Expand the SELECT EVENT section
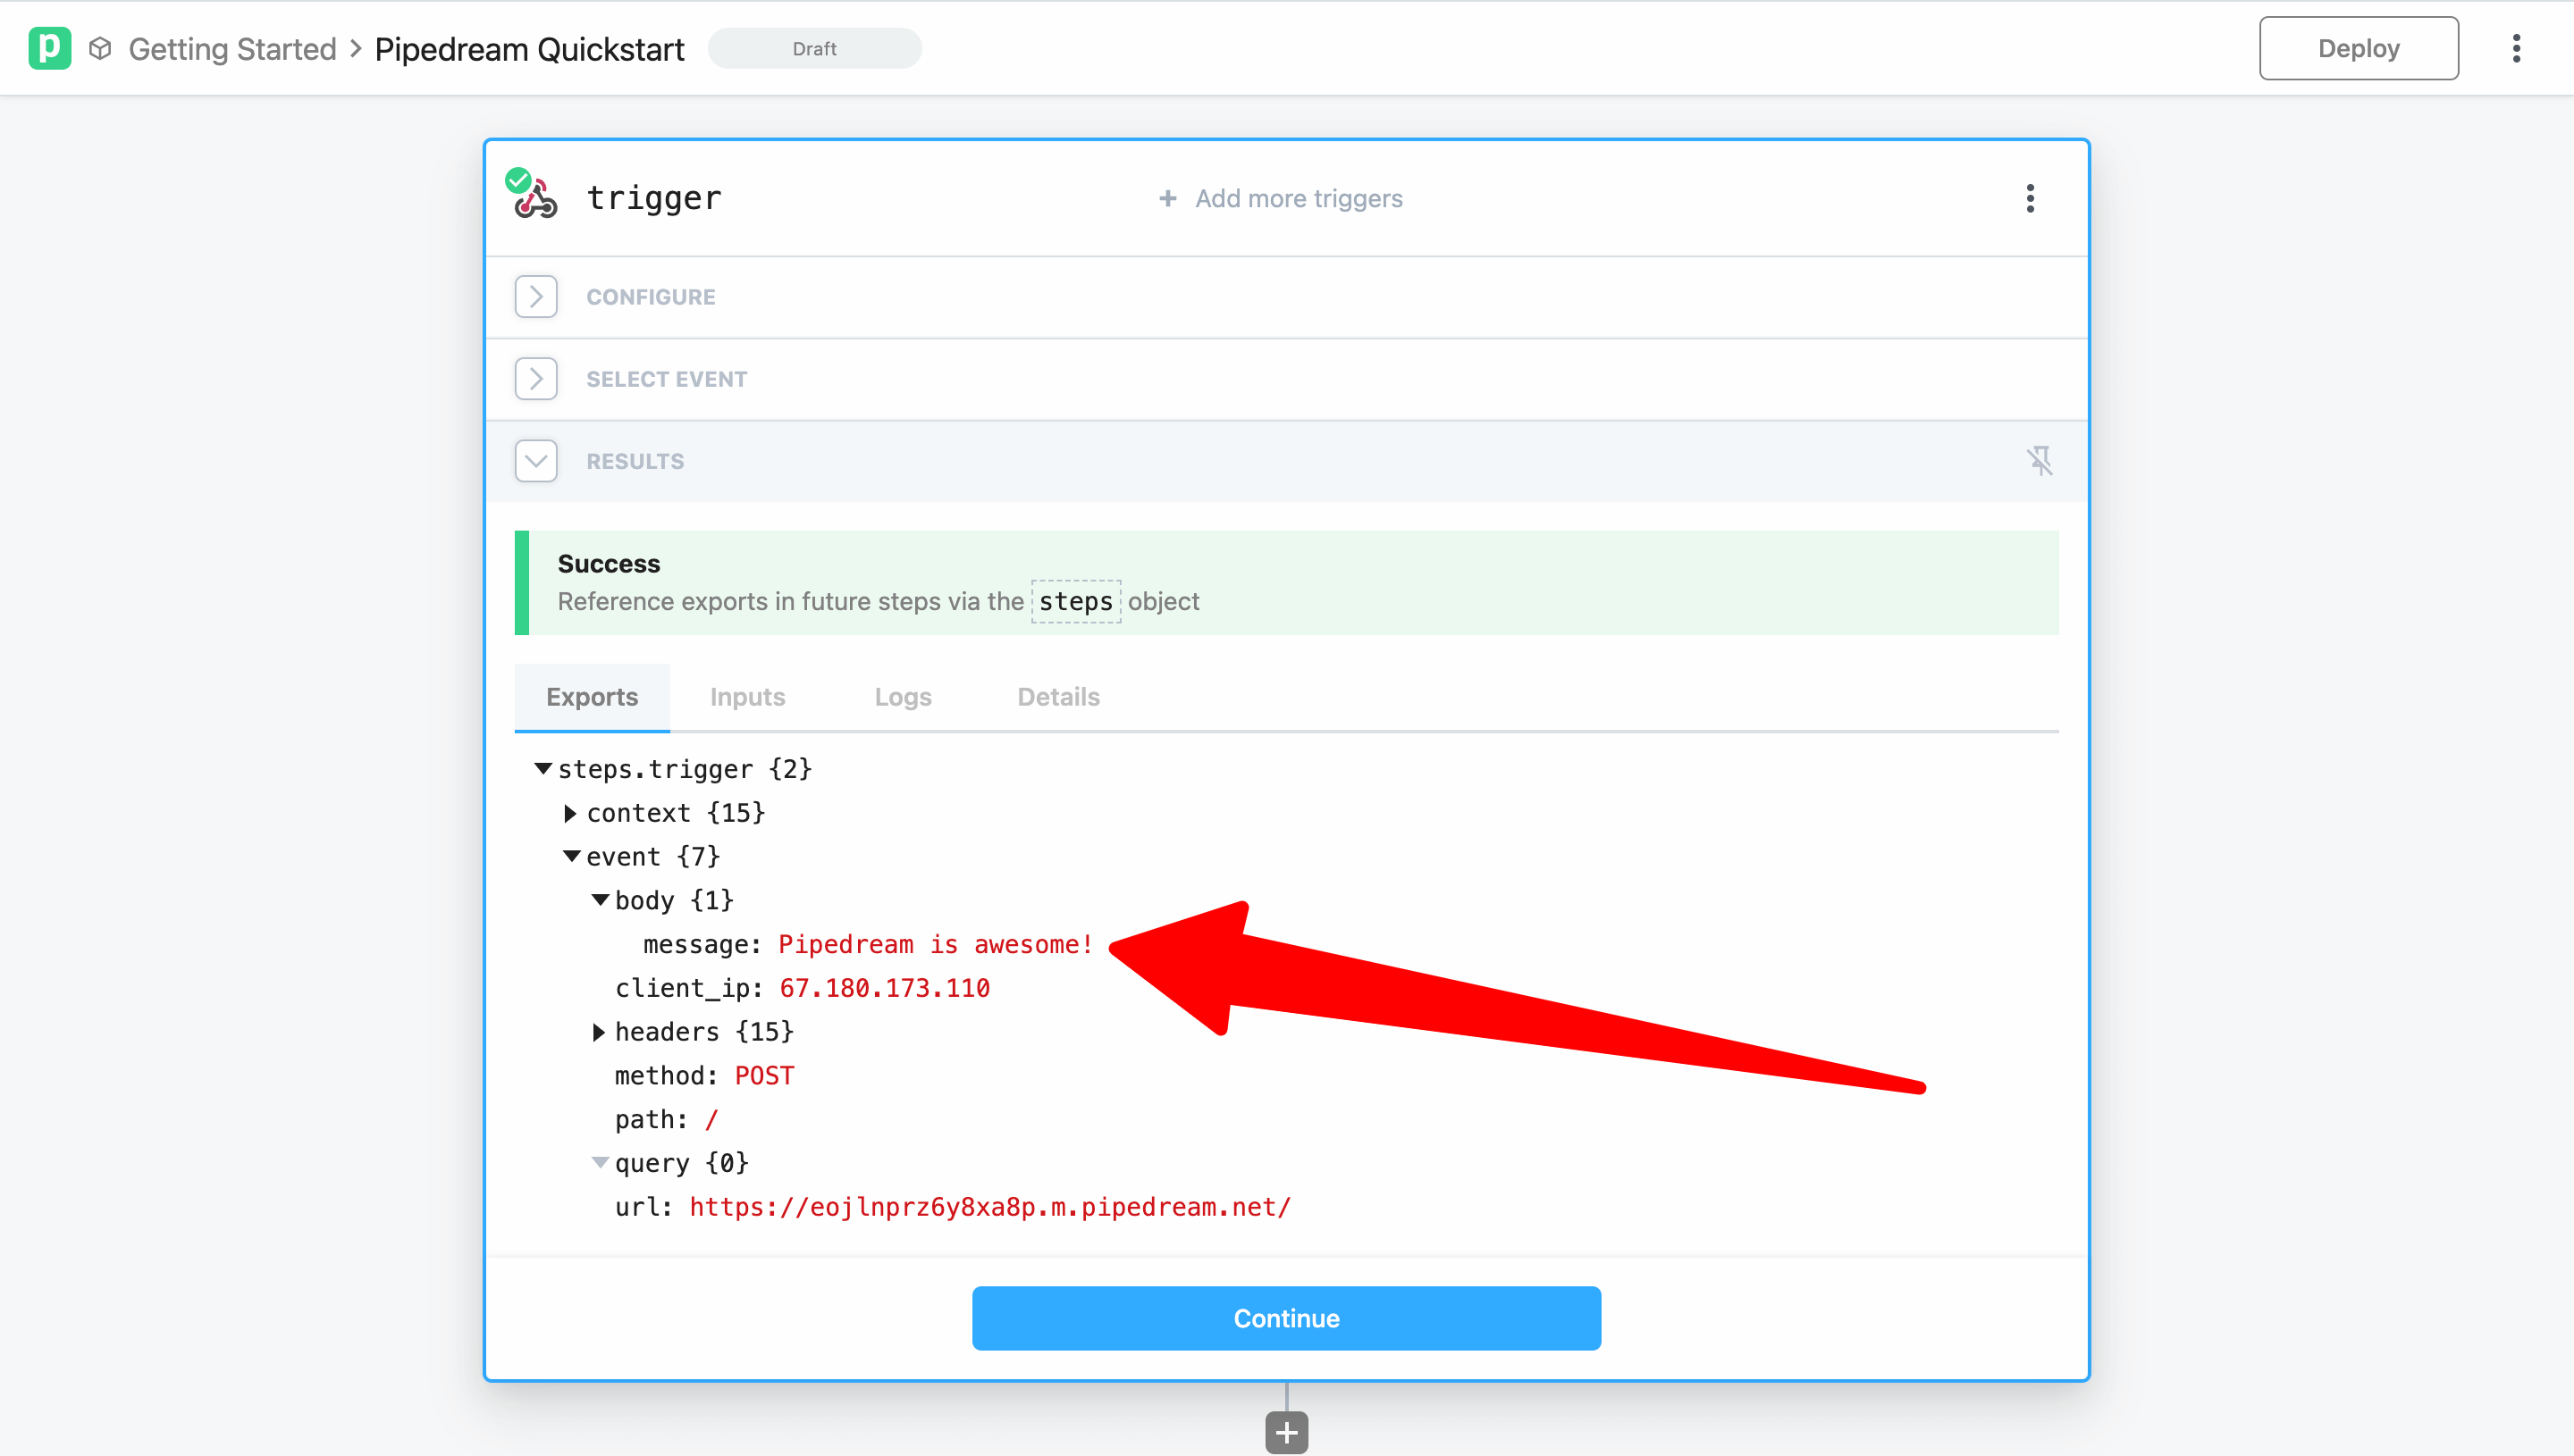 coord(535,379)
